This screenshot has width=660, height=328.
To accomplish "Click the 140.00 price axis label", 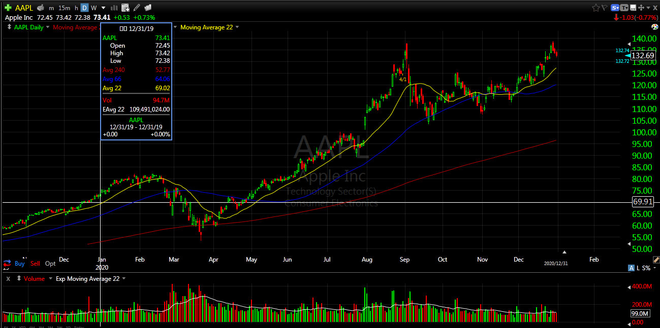I will [x=645, y=39].
